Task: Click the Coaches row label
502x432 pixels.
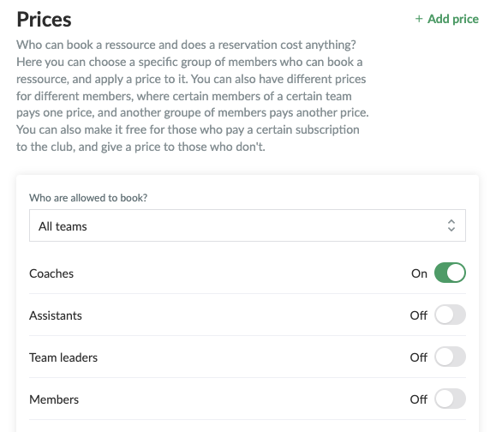Action: (x=51, y=273)
